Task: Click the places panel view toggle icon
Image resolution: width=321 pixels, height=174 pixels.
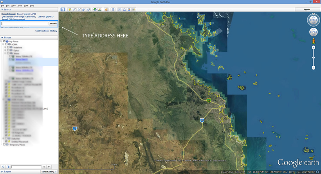Action: 8,167
